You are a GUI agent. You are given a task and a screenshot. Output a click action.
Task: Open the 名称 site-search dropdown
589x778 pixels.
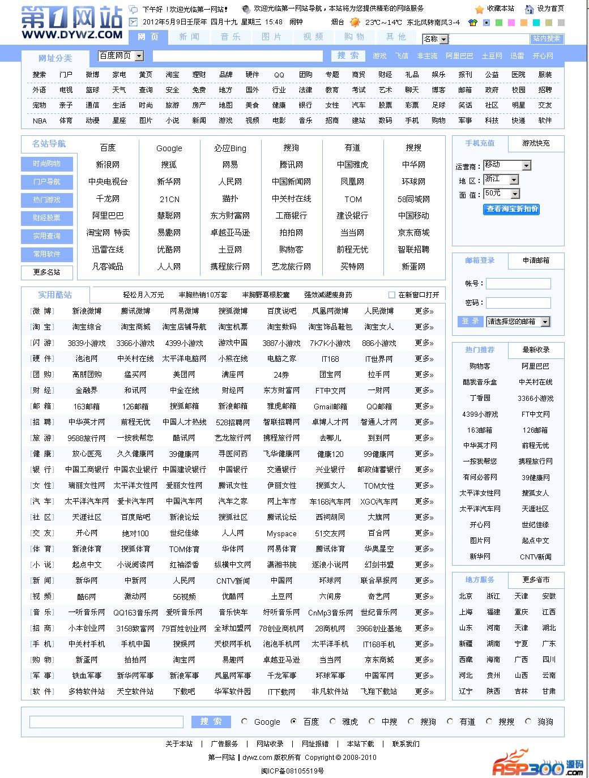pyautogui.click(x=436, y=39)
